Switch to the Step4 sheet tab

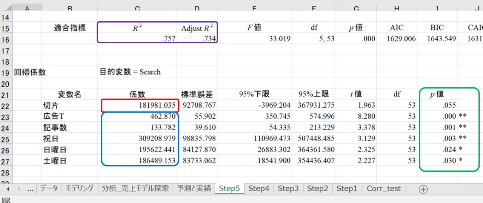click(259, 189)
